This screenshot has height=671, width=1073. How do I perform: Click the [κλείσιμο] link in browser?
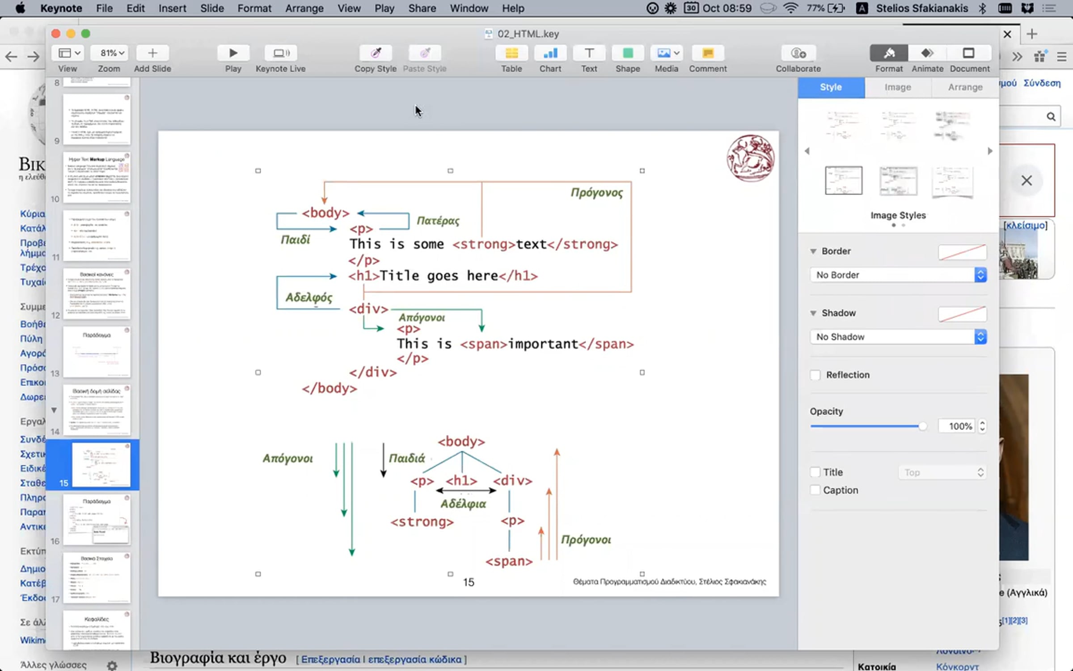point(1026,225)
